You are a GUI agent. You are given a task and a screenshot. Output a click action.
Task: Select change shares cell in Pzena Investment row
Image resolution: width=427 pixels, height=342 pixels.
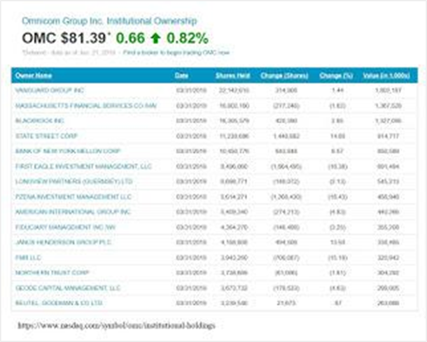286,197
